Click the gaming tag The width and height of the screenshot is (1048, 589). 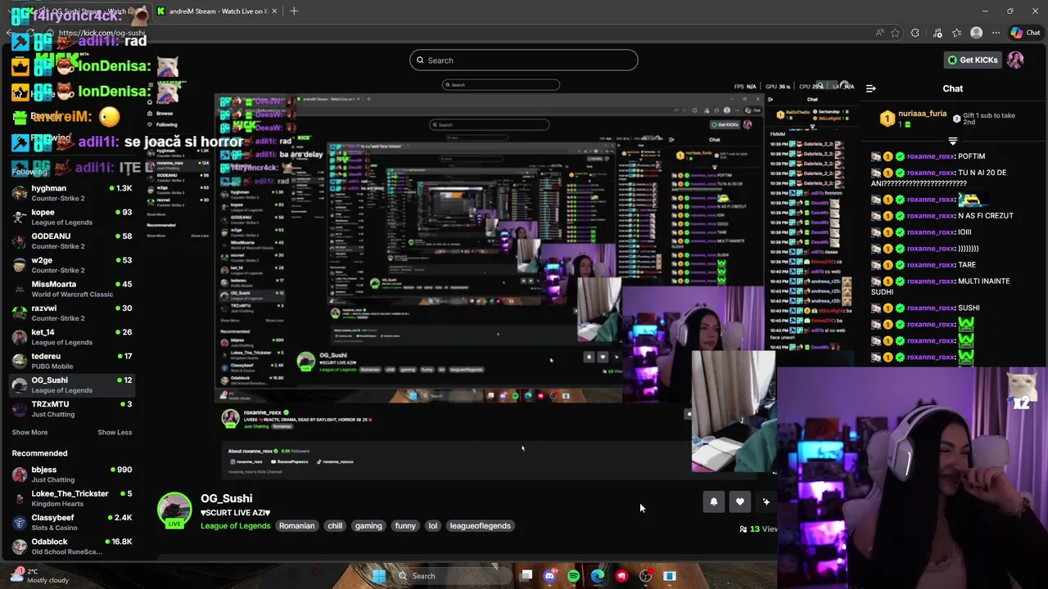point(368,526)
